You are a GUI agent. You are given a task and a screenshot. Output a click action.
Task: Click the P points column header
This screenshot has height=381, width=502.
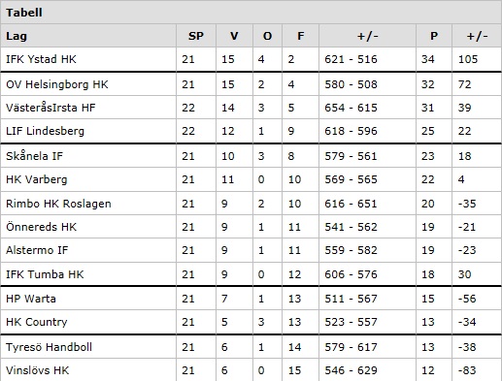tap(434, 36)
